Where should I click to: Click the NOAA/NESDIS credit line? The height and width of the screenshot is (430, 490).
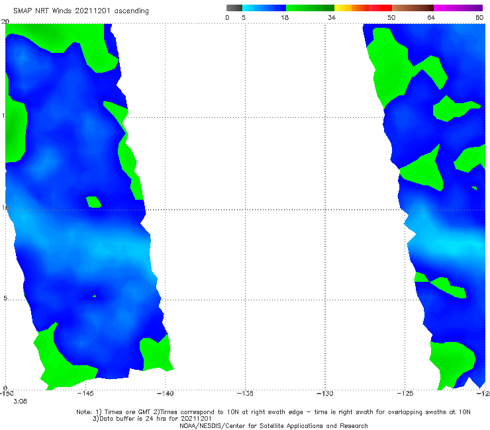273,425
